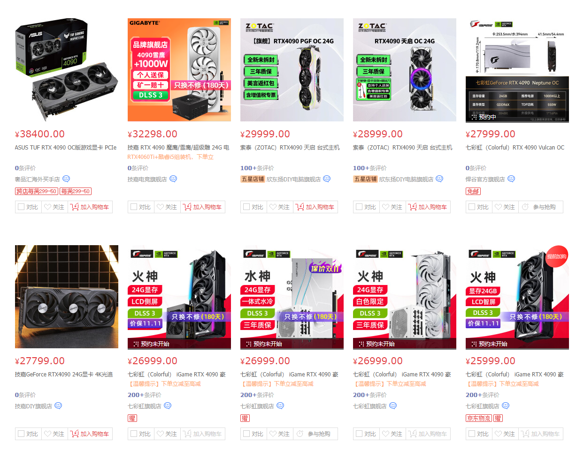Open title link ASUS TUF RTX 4090 OC版游戏显卡
The height and width of the screenshot is (450, 584).
point(66,147)
